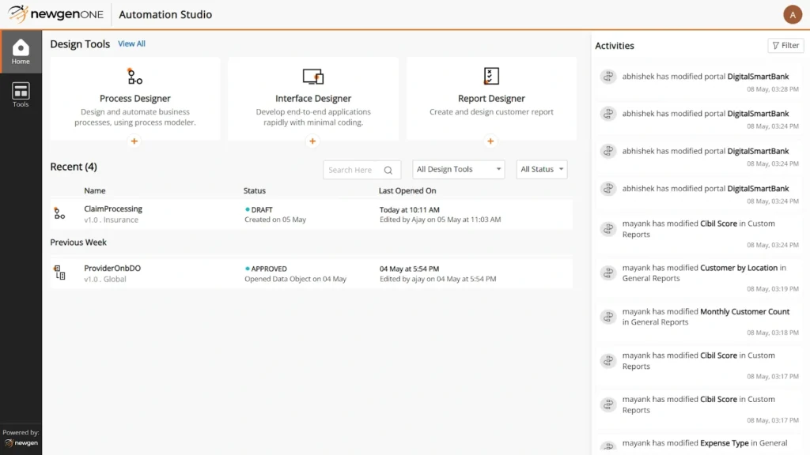Click the magnifier icon in the search box

pos(388,170)
